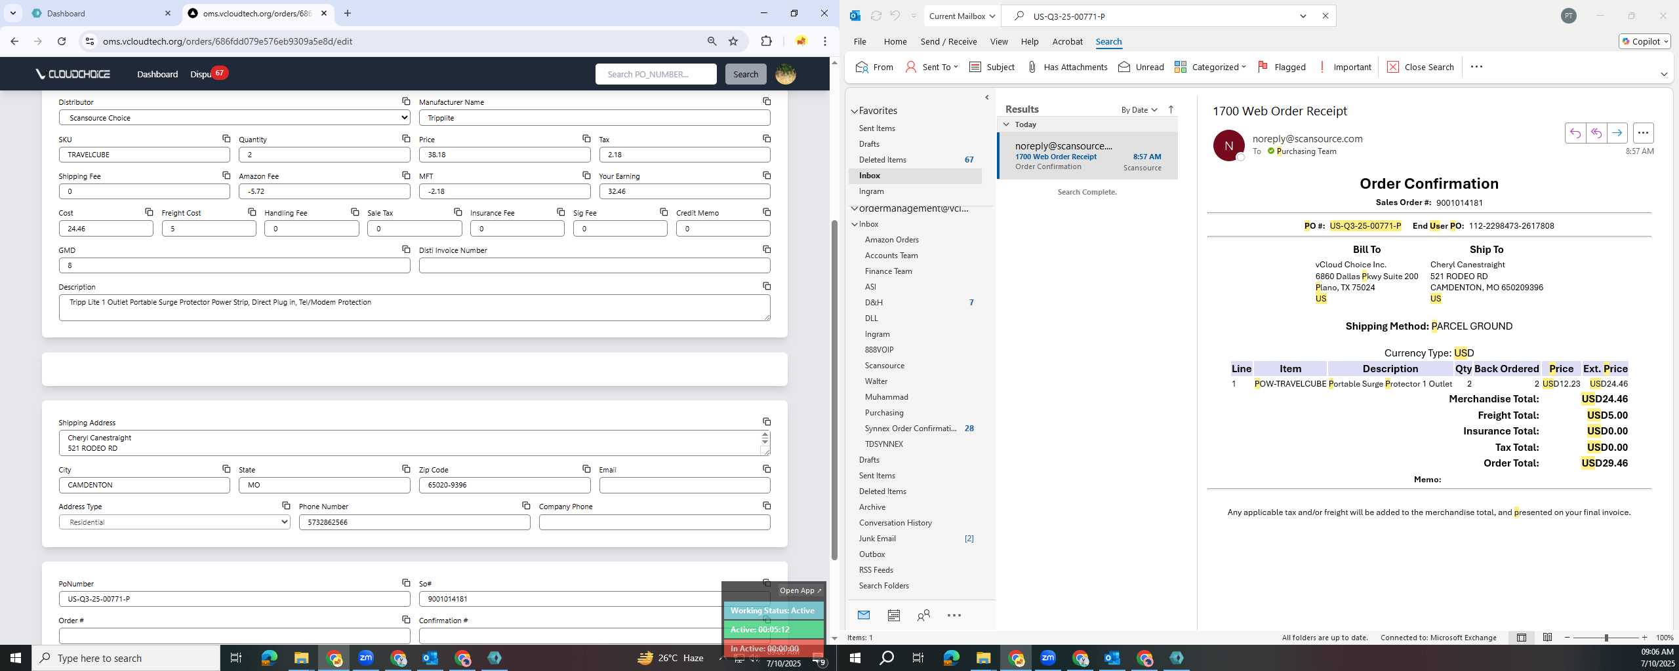
Task: Copy the Manufacturer Name value
Action: (x=767, y=102)
